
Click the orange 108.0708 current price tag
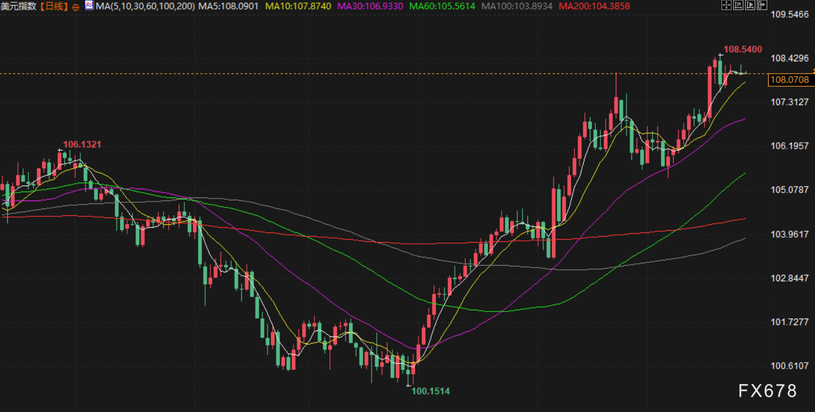(x=789, y=80)
